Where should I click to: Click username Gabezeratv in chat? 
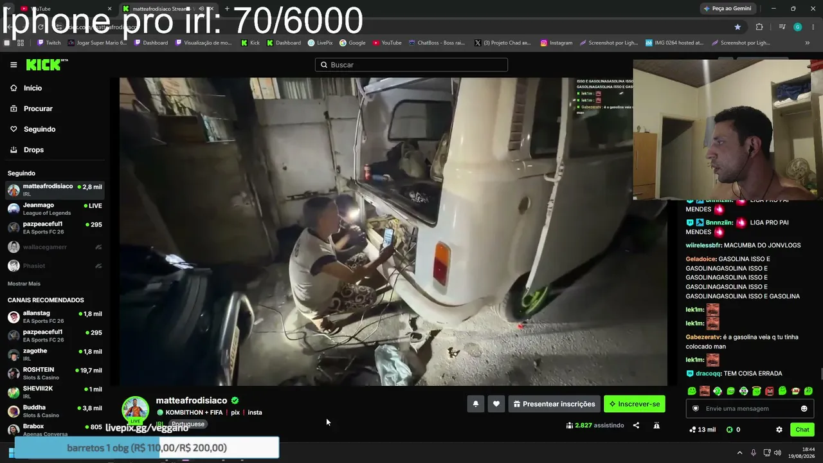[703, 337]
